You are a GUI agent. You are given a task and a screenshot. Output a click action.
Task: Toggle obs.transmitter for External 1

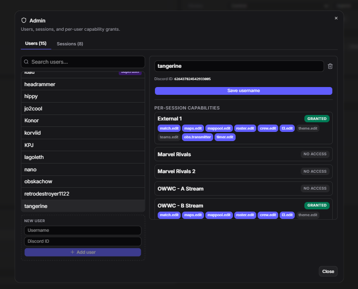pyautogui.click(x=198, y=137)
